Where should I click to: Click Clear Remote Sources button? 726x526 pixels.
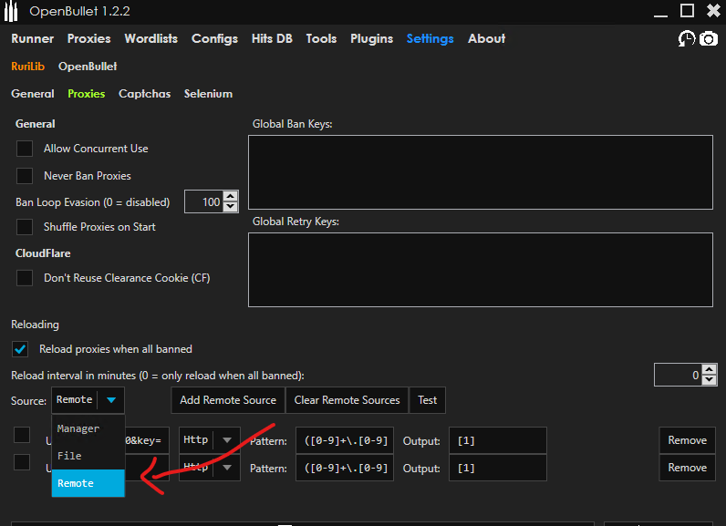(x=347, y=400)
